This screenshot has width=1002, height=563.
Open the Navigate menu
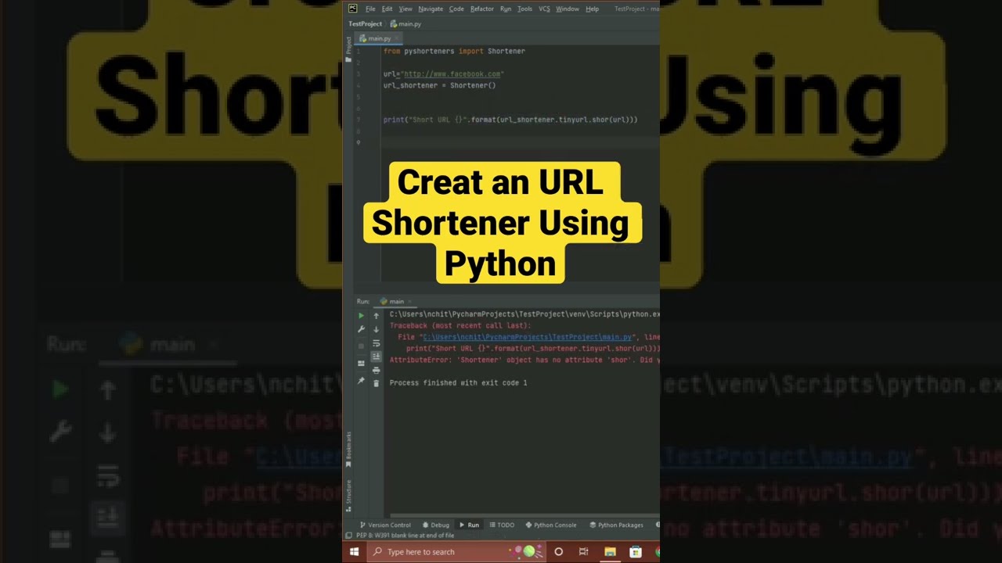[431, 9]
